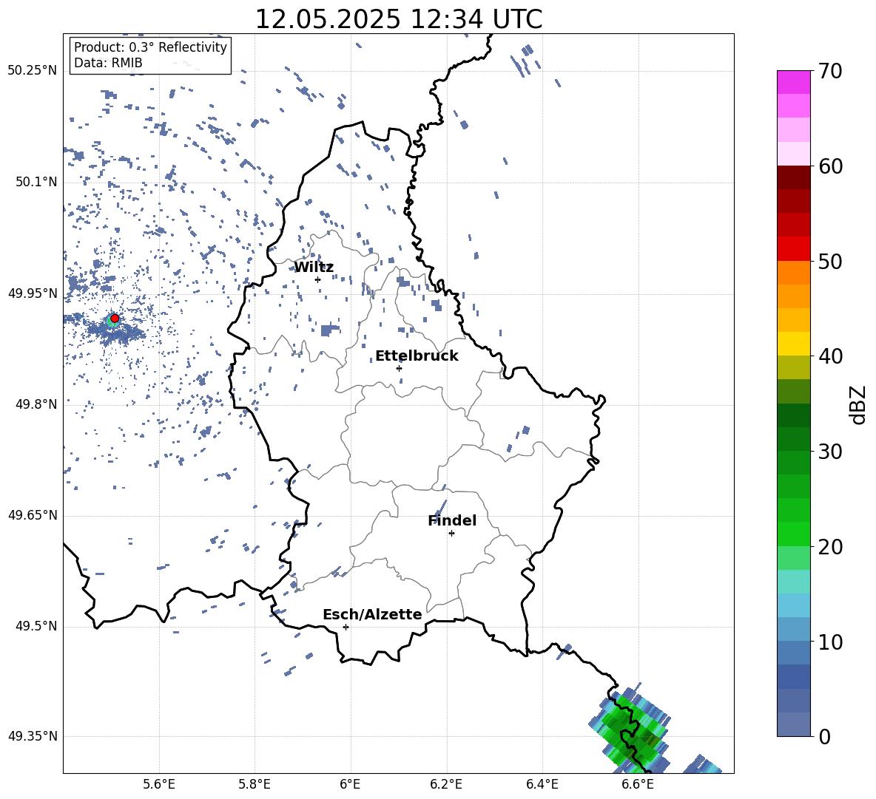The image size is (876, 799).
Task: Pick the bright red swatch just above 50
Action: pos(793,249)
